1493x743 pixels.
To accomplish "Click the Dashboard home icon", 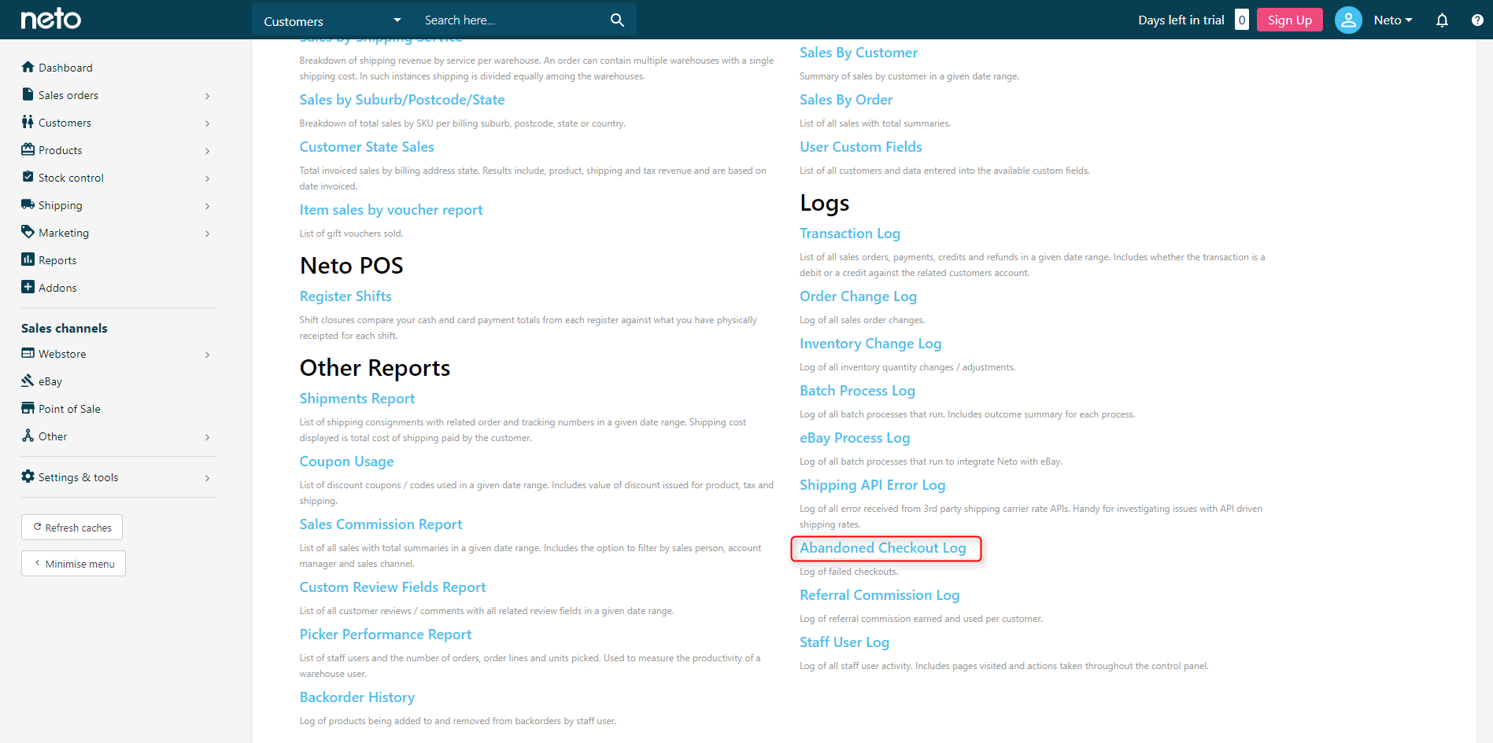I will pyautogui.click(x=28, y=67).
